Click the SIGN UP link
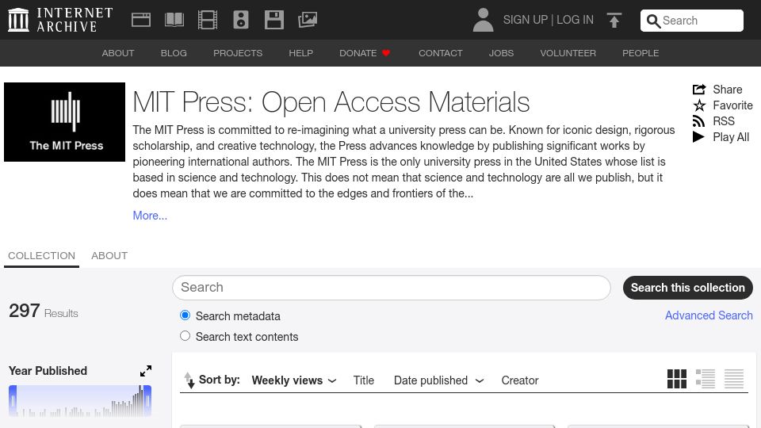Image resolution: width=761 pixels, height=428 pixels. (x=525, y=20)
